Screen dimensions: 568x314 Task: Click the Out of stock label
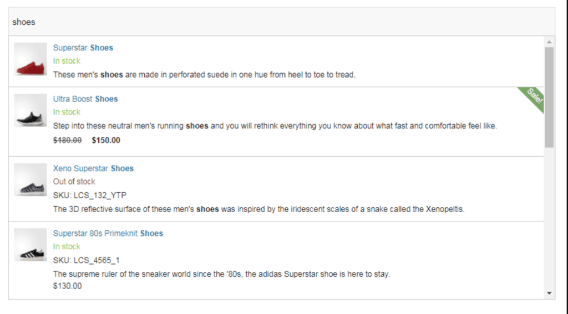(x=74, y=182)
